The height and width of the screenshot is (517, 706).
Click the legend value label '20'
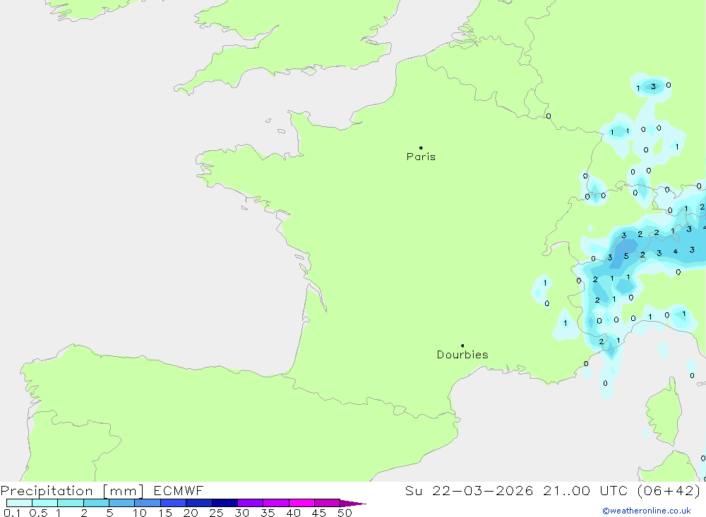point(191,513)
